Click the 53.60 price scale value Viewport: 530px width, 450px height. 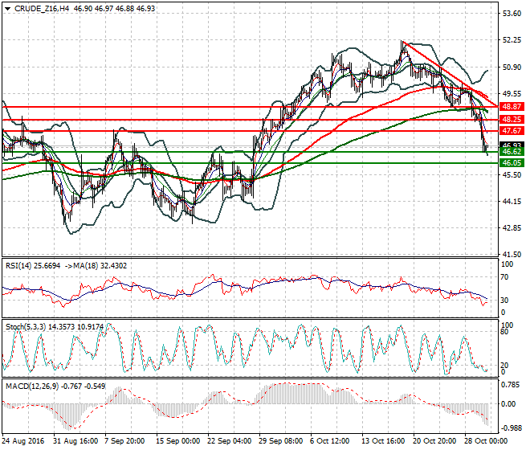[512, 14]
